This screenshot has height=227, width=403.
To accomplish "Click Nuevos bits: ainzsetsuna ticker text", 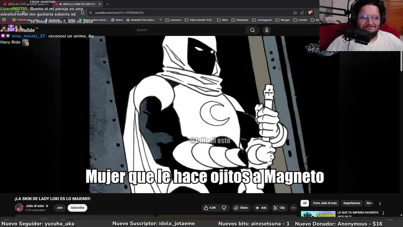I will (x=254, y=224).
